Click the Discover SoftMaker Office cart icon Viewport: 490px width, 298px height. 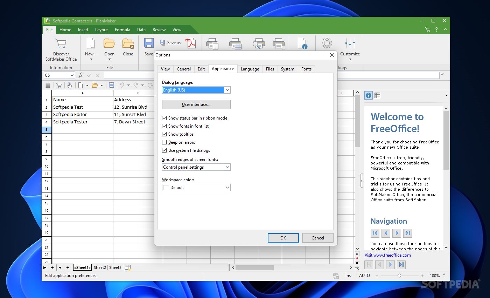(61, 44)
